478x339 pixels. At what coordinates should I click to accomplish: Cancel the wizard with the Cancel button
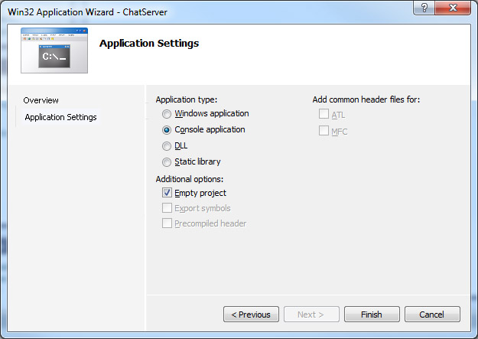click(x=432, y=315)
